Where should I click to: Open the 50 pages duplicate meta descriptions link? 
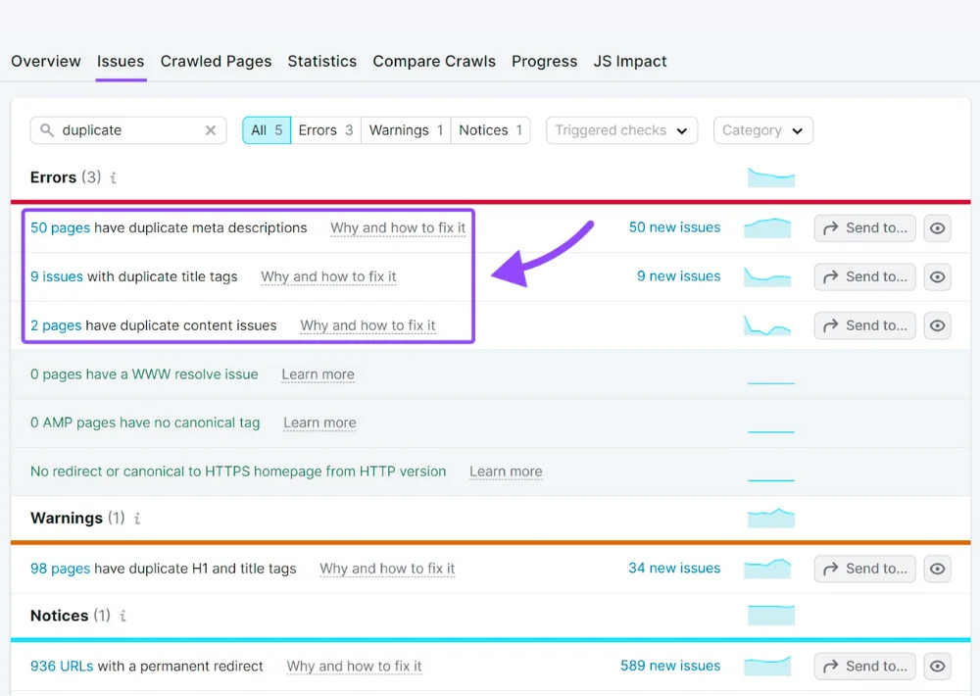[60, 227]
